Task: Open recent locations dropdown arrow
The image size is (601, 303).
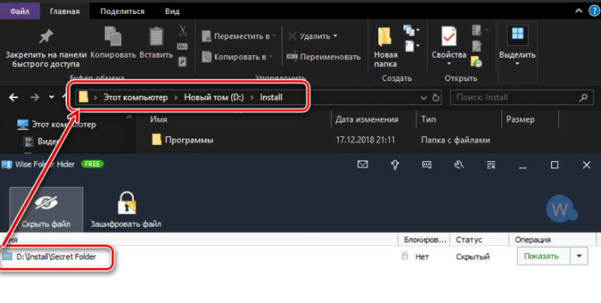Action: click(52, 97)
